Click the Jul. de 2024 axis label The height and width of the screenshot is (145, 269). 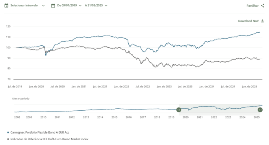(228, 86)
